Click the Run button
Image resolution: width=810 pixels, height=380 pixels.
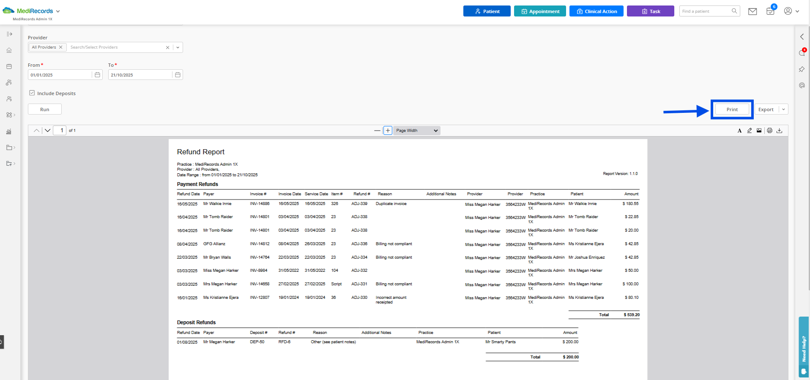point(45,109)
